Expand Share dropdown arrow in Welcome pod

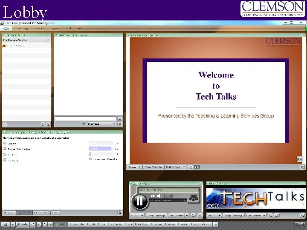(x=139, y=167)
